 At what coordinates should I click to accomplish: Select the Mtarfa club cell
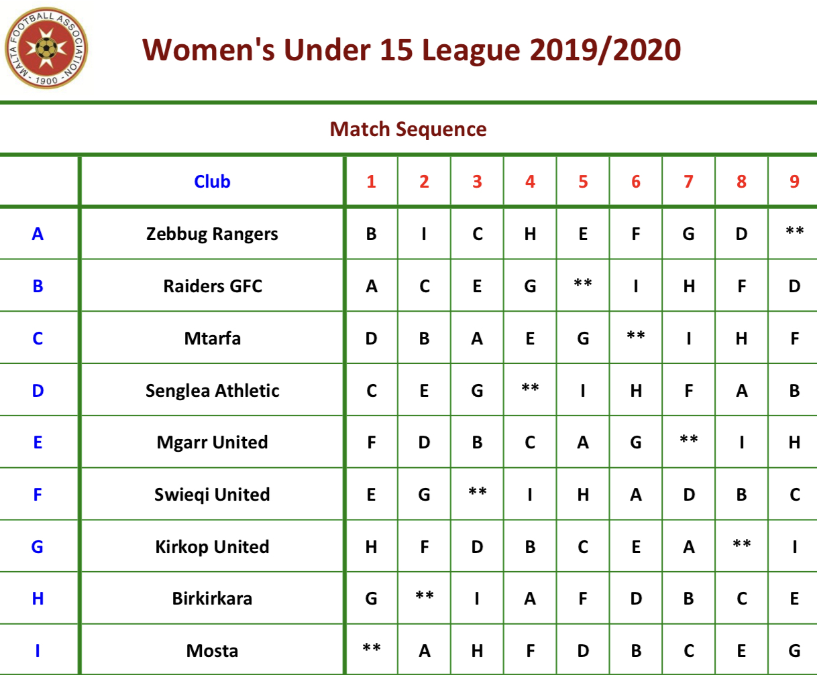pos(212,338)
